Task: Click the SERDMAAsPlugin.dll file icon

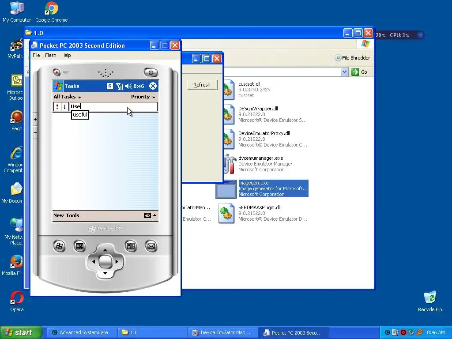Action: (x=226, y=213)
